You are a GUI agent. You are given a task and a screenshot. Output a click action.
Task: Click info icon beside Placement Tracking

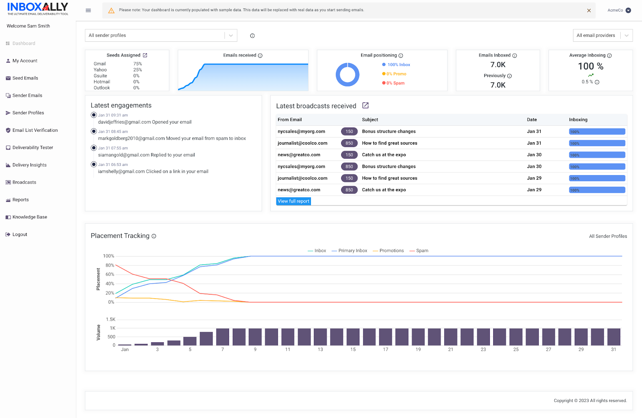click(x=154, y=236)
